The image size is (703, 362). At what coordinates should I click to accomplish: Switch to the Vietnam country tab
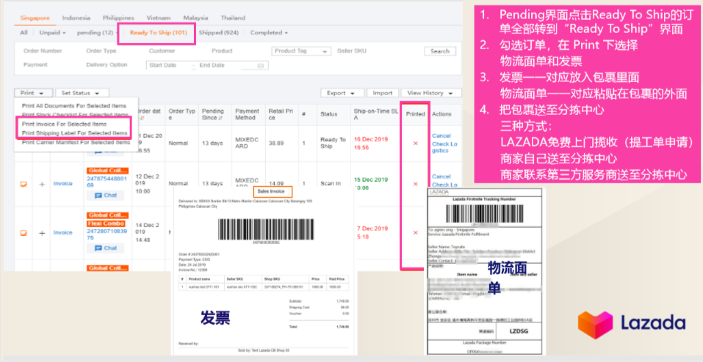click(159, 18)
